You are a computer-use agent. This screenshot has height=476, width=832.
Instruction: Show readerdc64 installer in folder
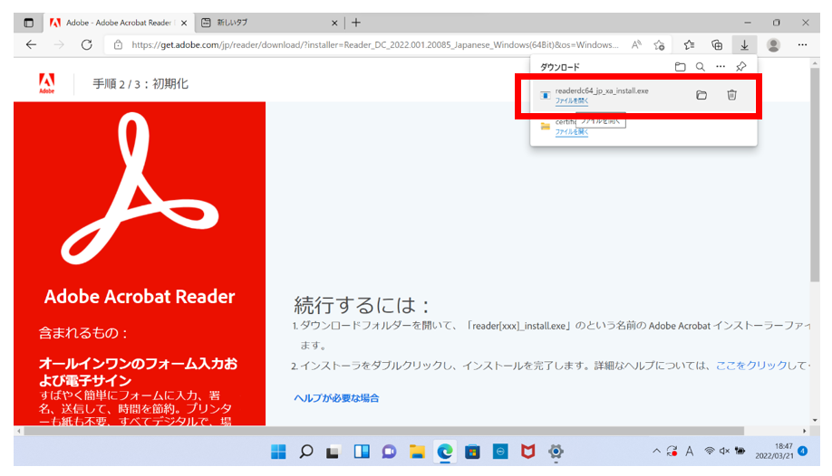701,95
